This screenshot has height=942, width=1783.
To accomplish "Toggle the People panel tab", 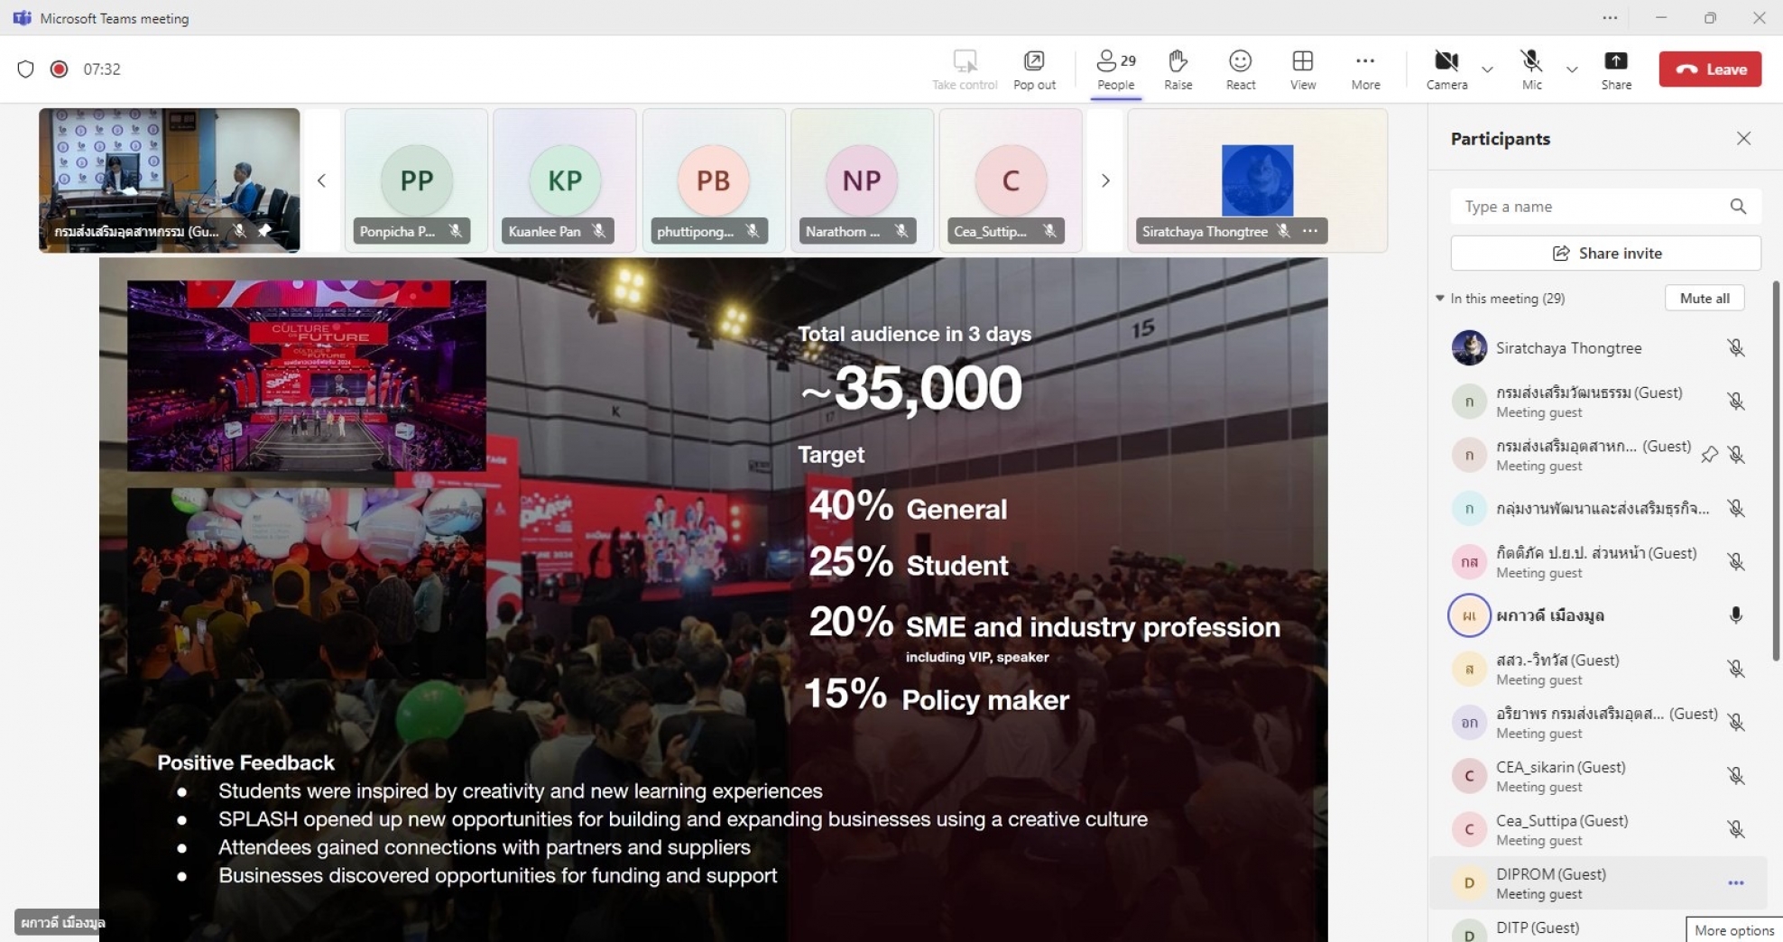I will pos(1115,69).
